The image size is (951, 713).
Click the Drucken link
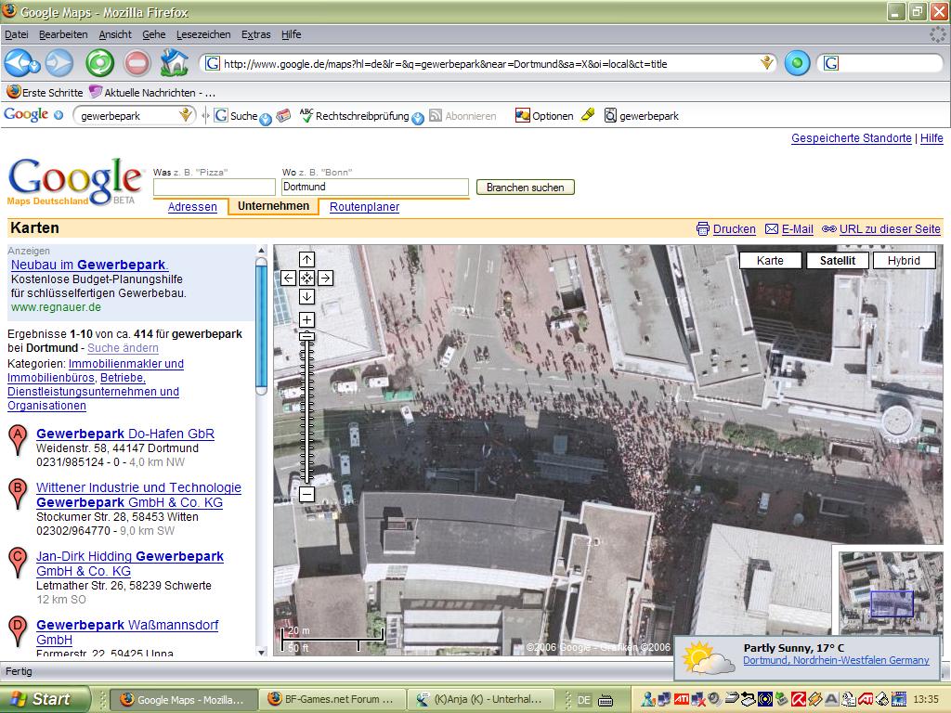pyautogui.click(x=734, y=229)
